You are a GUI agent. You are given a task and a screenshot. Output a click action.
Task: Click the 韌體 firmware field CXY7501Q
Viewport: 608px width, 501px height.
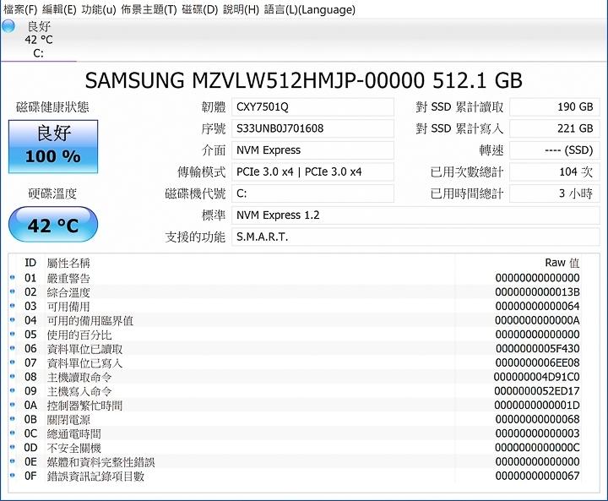click(x=312, y=107)
